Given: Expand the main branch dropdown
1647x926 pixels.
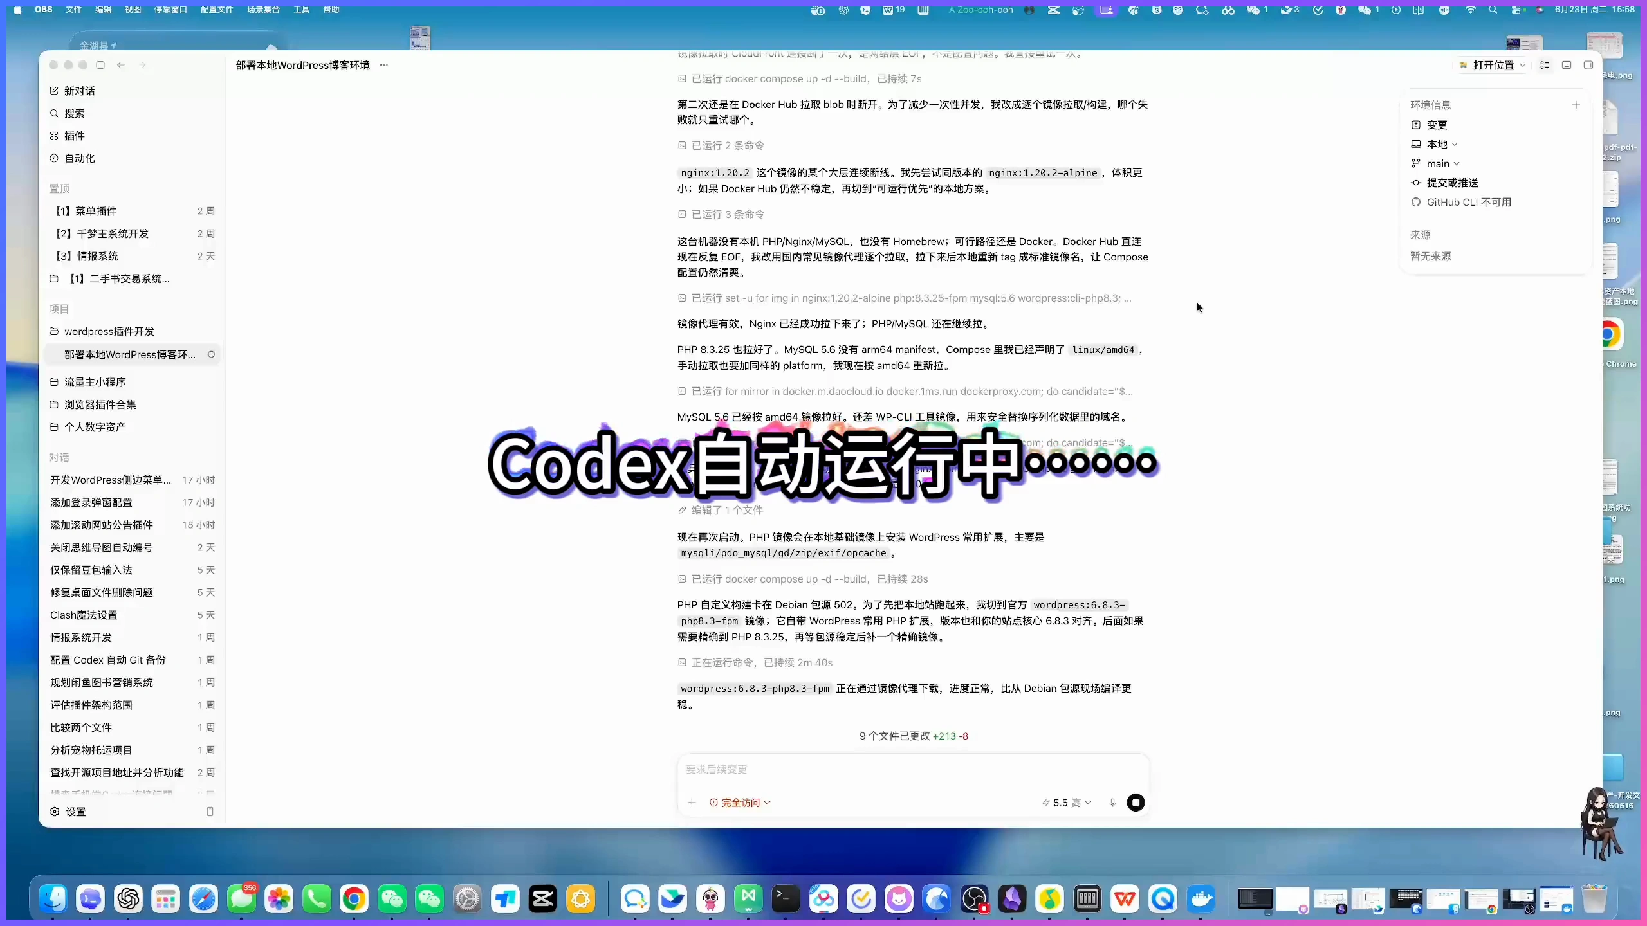Looking at the screenshot, I should point(1436,163).
